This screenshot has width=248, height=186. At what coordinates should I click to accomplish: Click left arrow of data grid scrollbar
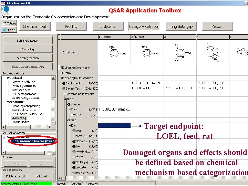click(60, 178)
